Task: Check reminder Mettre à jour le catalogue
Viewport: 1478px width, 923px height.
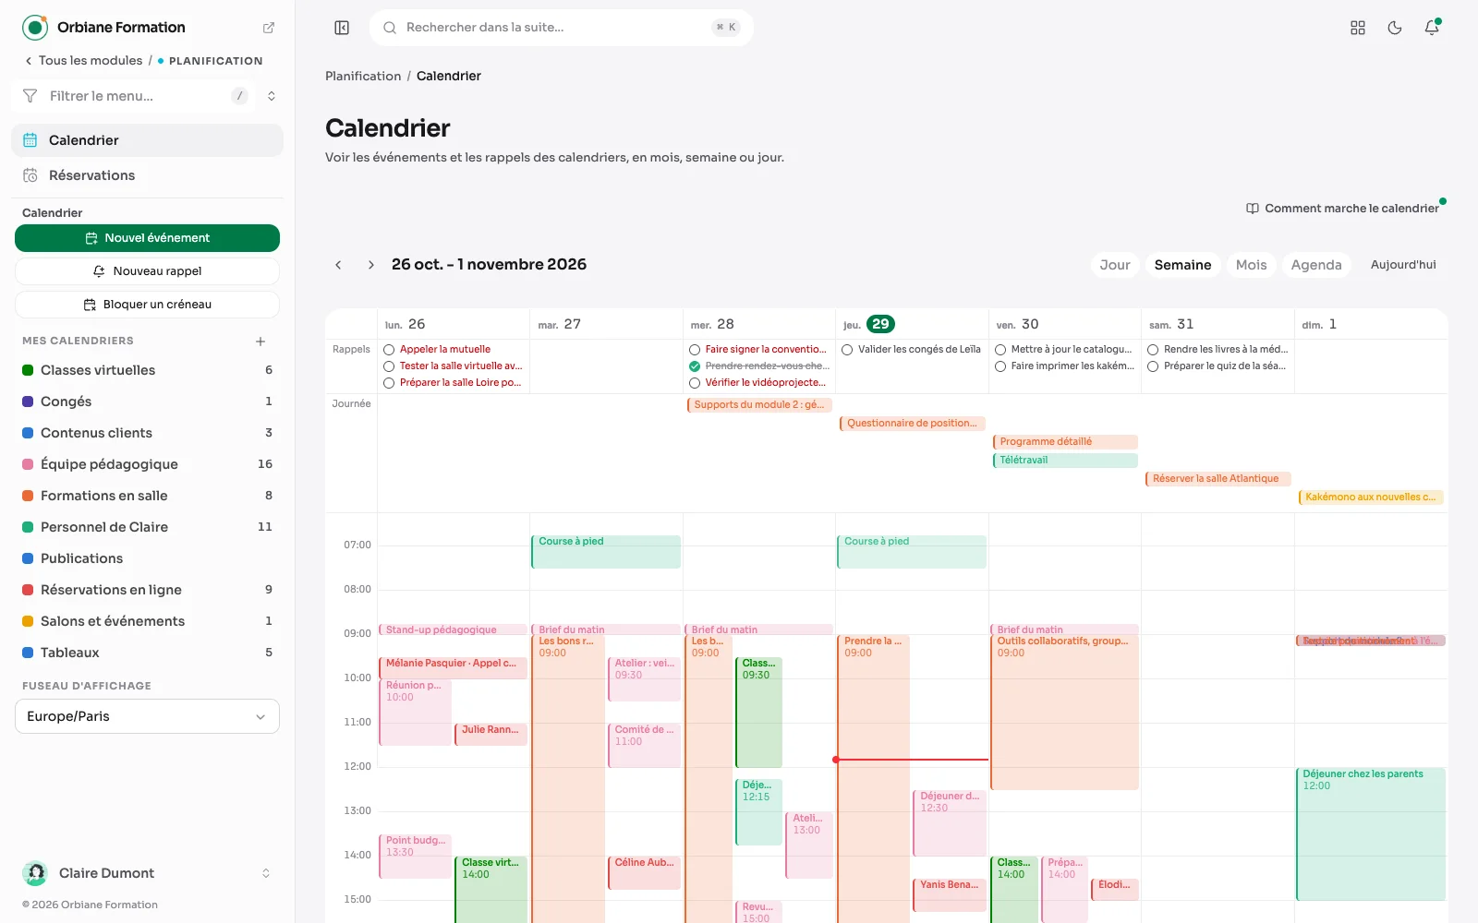Action: (1000, 350)
